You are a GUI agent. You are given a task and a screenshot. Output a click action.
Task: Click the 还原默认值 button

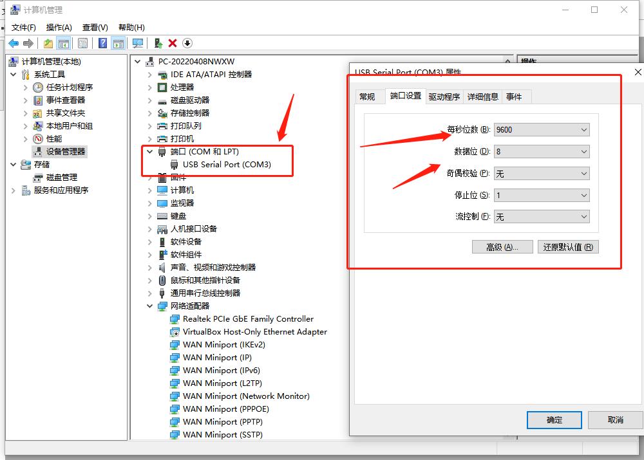click(x=568, y=246)
